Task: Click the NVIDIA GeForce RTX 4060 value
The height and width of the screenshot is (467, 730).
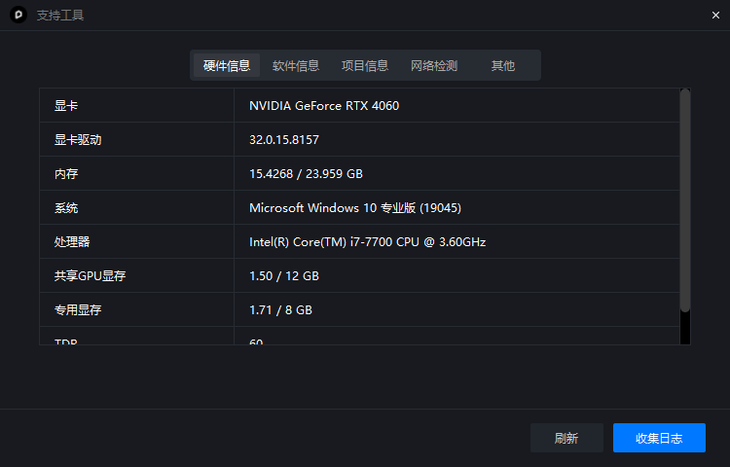Action: [x=324, y=106]
